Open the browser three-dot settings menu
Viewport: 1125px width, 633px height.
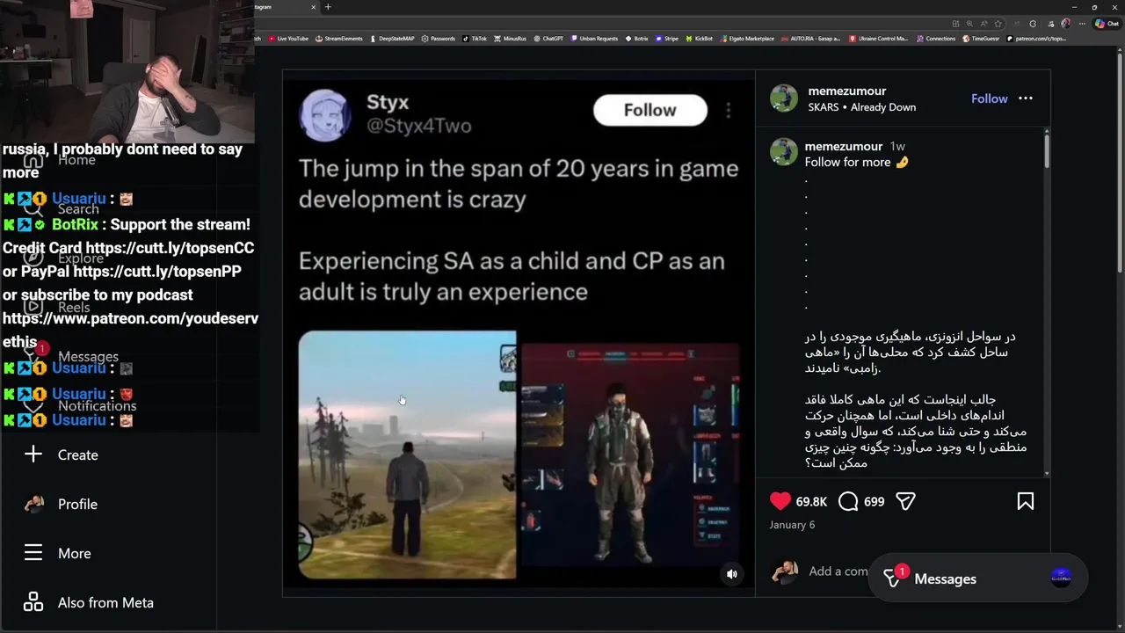(1080, 24)
